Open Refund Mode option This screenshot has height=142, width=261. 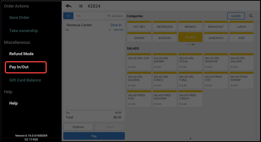click(22, 54)
